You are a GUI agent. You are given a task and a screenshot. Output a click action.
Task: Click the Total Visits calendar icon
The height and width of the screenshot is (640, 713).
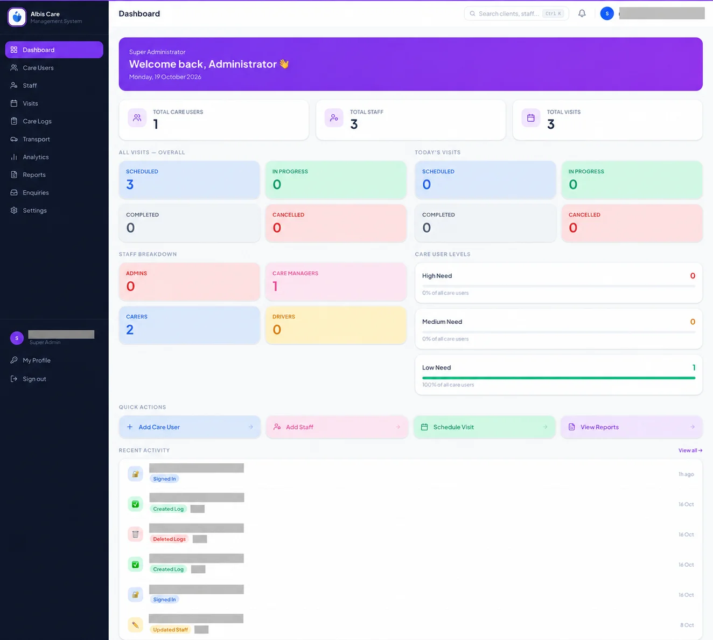pyautogui.click(x=531, y=118)
